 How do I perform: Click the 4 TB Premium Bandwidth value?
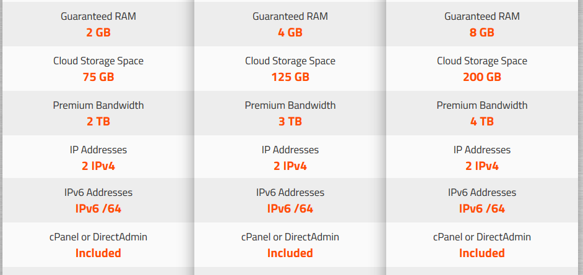pos(482,122)
